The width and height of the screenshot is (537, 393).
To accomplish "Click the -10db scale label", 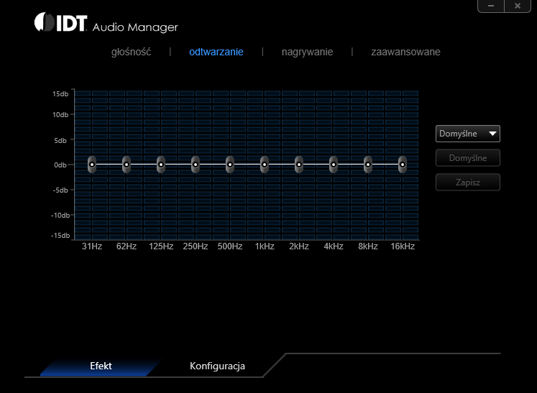I will point(60,216).
